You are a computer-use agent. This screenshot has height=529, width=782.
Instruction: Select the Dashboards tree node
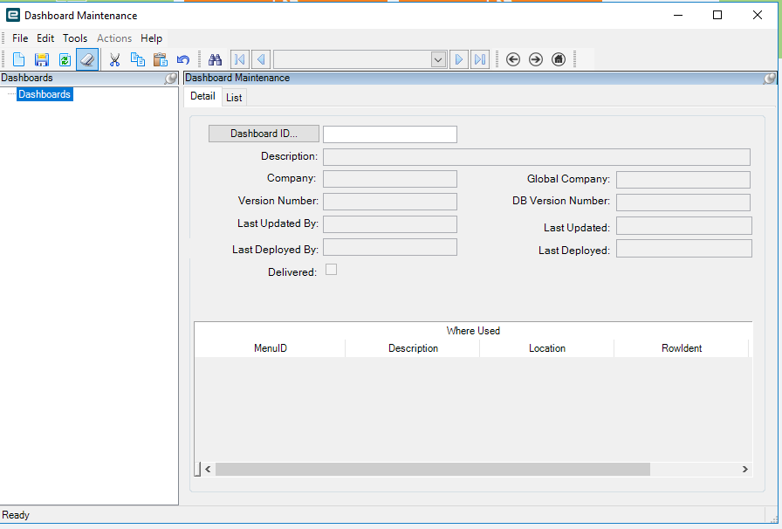(x=45, y=94)
